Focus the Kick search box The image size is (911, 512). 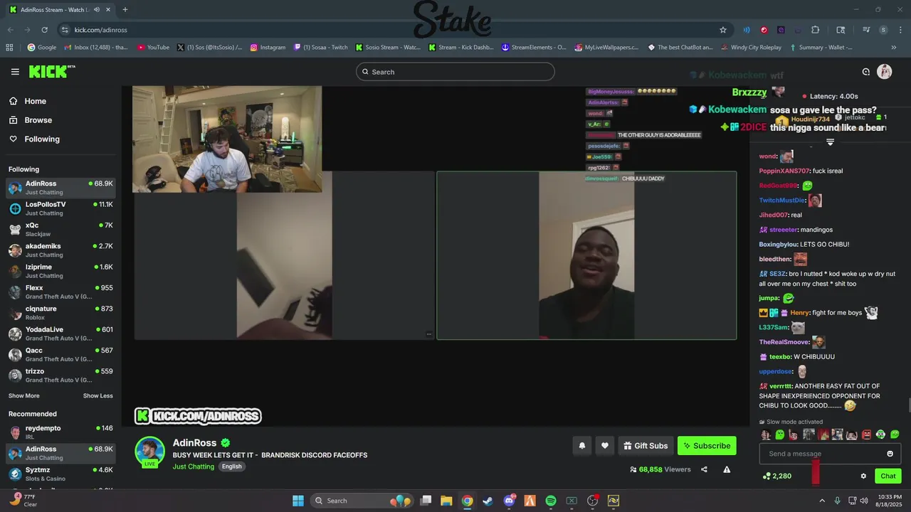pyautogui.click(x=455, y=72)
